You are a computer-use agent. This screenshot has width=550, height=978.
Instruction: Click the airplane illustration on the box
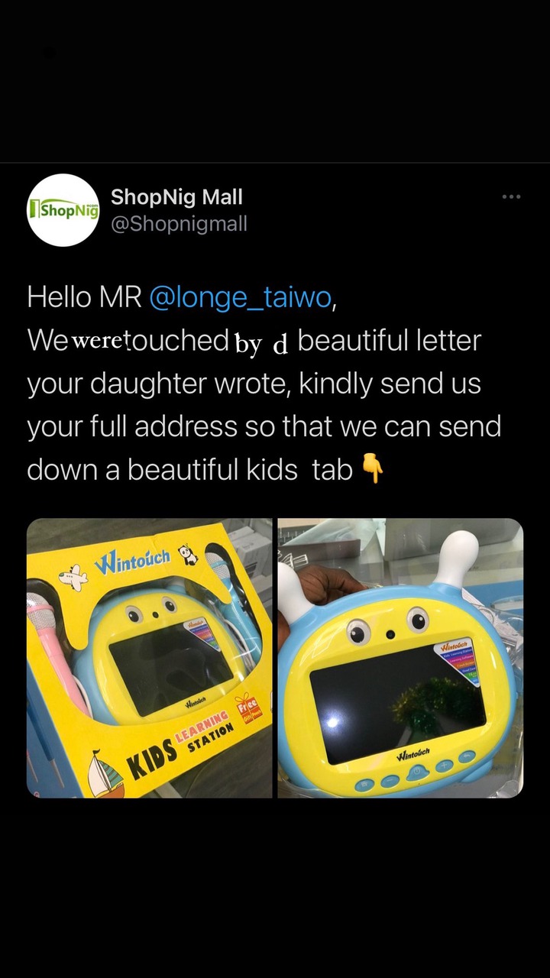(73, 576)
